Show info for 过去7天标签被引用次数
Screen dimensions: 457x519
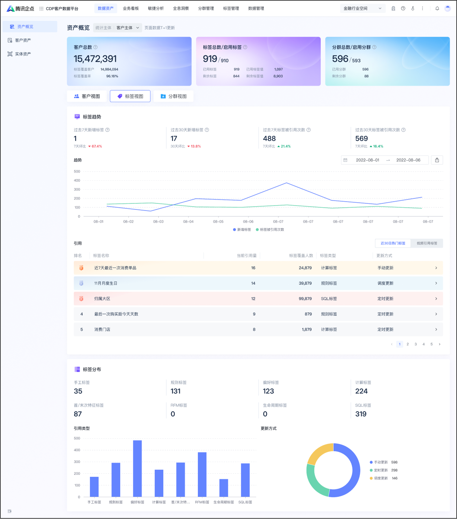[x=309, y=130]
